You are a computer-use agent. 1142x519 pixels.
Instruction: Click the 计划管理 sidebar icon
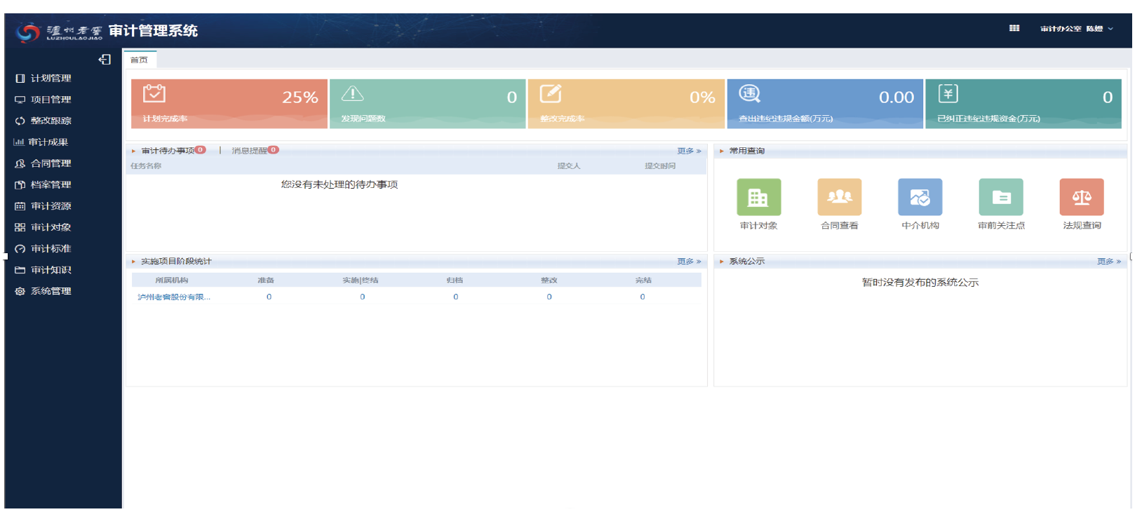[x=20, y=79]
